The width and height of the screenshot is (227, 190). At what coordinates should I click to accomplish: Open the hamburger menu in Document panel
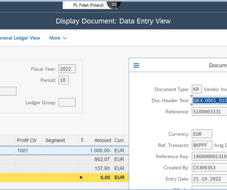[x=136, y=65]
